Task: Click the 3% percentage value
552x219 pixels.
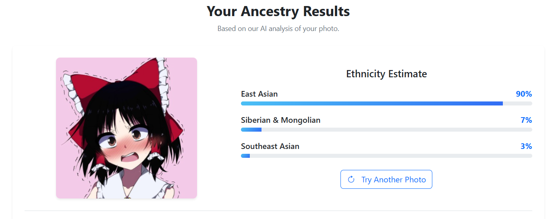Action: click(x=526, y=147)
